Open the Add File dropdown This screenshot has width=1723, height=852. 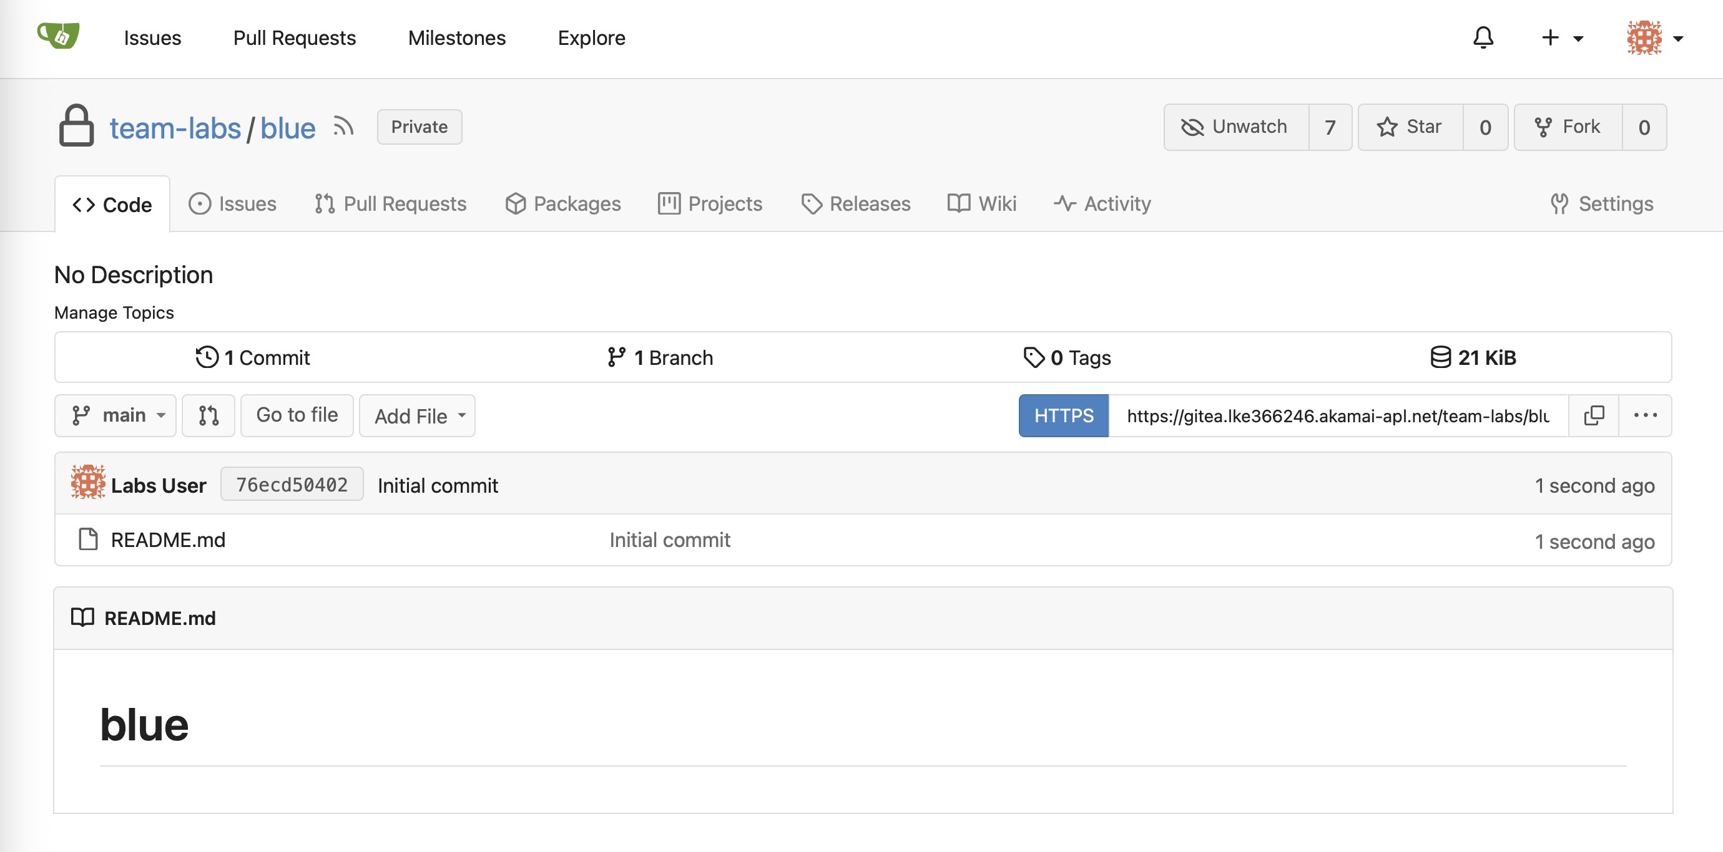[418, 415]
